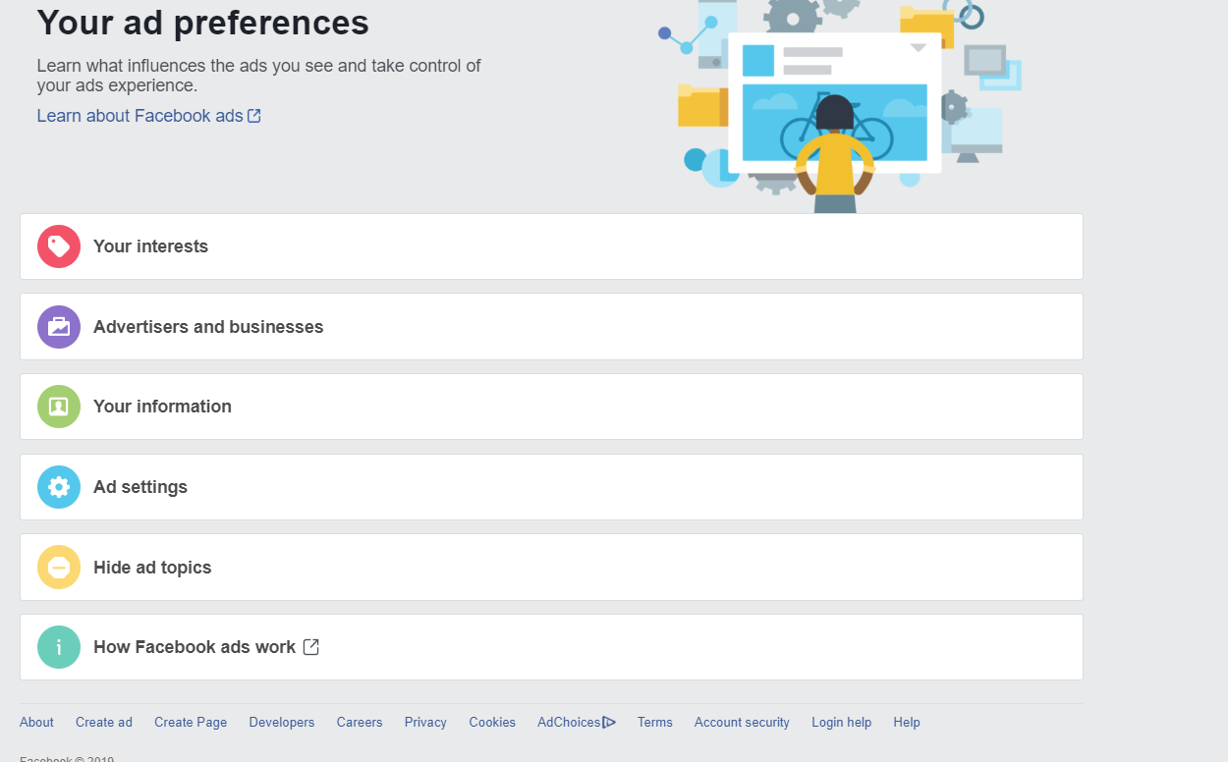Open the Learn about Facebook ads link

pos(140,116)
